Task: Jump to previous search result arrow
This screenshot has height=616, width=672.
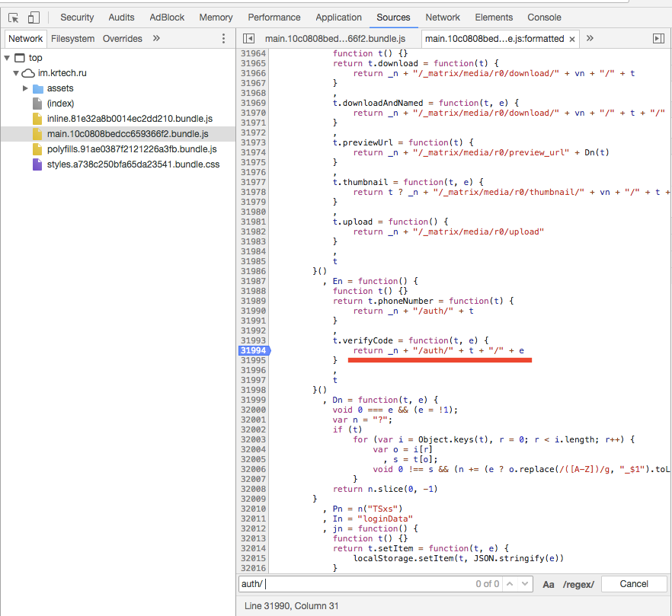Action: [510, 584]
